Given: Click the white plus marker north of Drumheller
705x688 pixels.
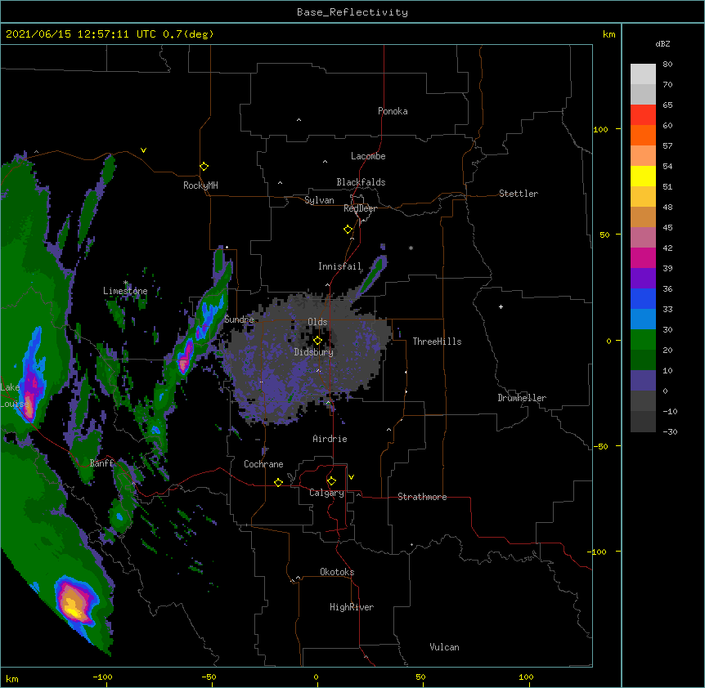Looking at the screenshot, I should (501, 306).
